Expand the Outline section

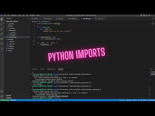[x=17, y=96]
